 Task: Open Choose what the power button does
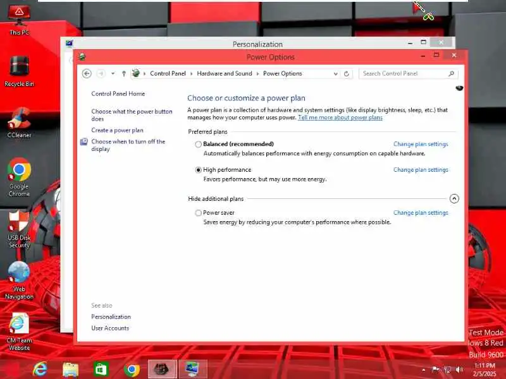[x=132, y=115]
